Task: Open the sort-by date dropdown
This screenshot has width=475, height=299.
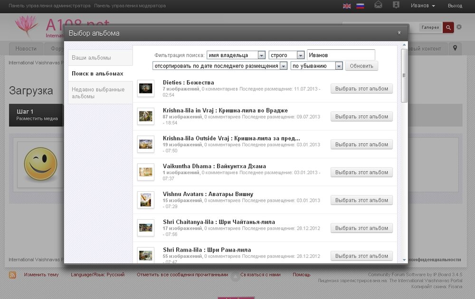Action: 220,66
